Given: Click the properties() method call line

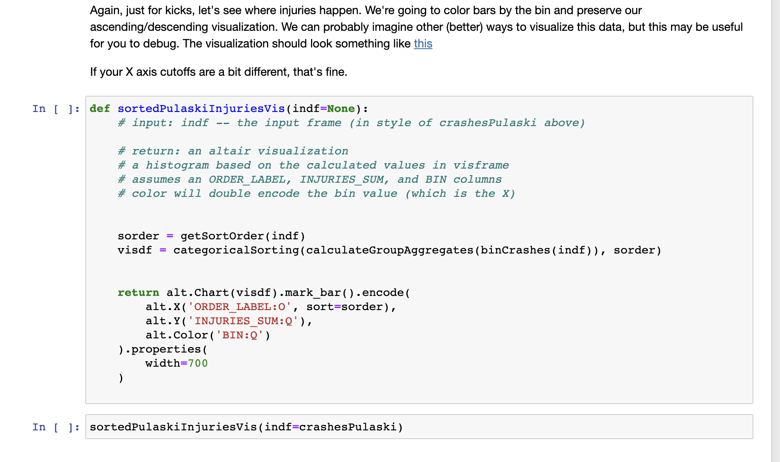Looking at the screenshot, I should click(x=163, y=349).
